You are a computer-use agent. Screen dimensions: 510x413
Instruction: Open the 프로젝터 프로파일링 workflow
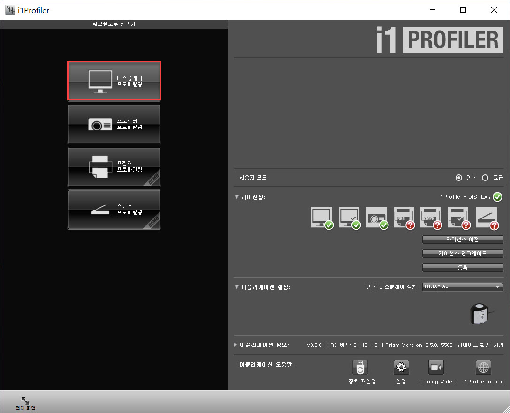(114, 124)
